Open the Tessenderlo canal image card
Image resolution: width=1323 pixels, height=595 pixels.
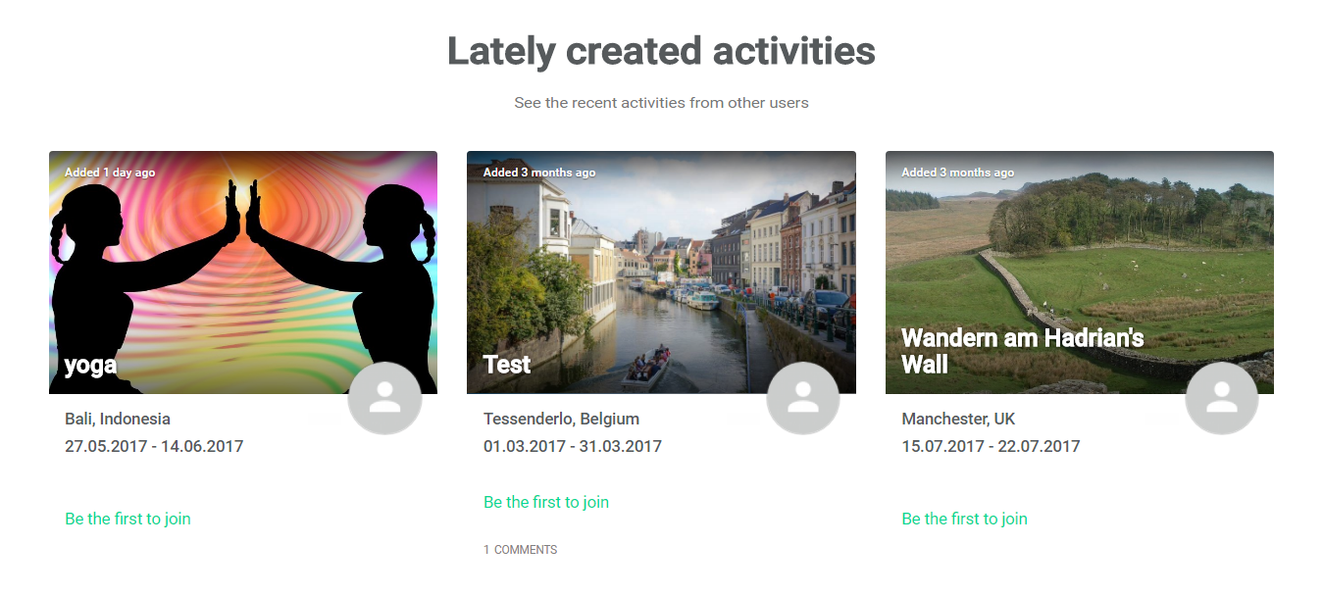(661, 273)
